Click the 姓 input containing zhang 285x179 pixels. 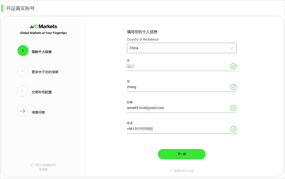[x=177, y=87]
